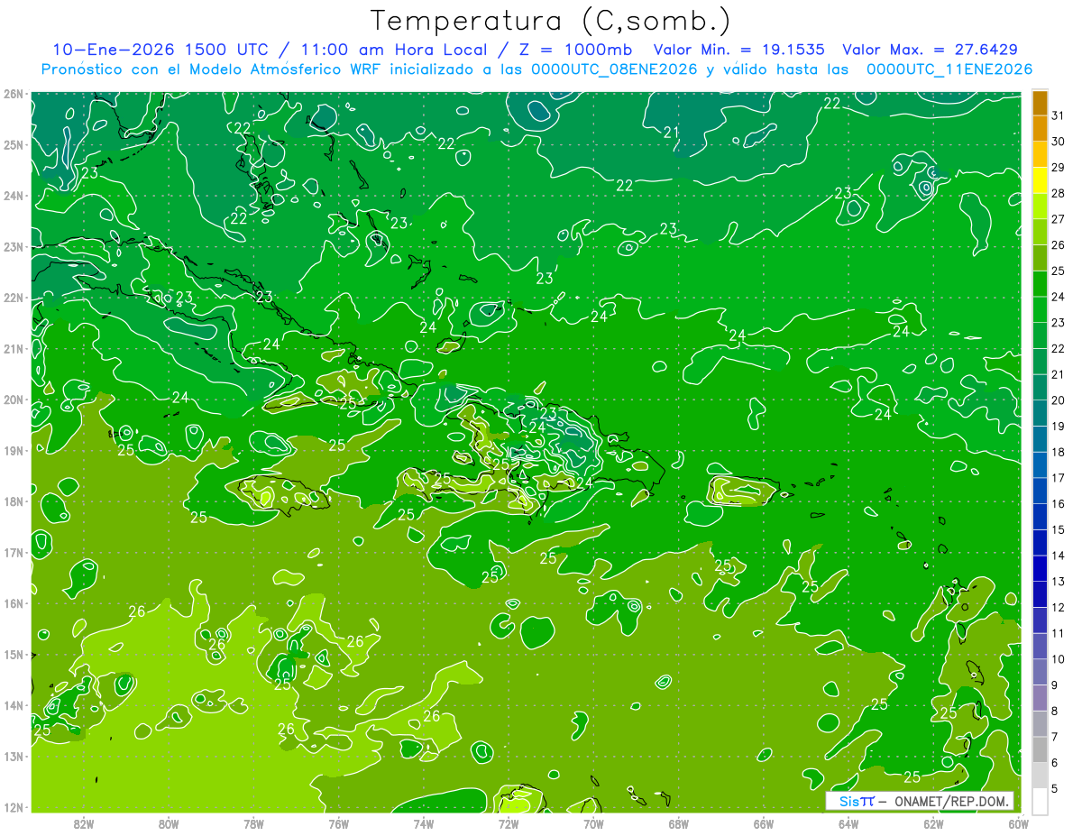Screen dimensions: 1082x836
Task: Click the color scale label '12'
Action: coord(1059,607)
